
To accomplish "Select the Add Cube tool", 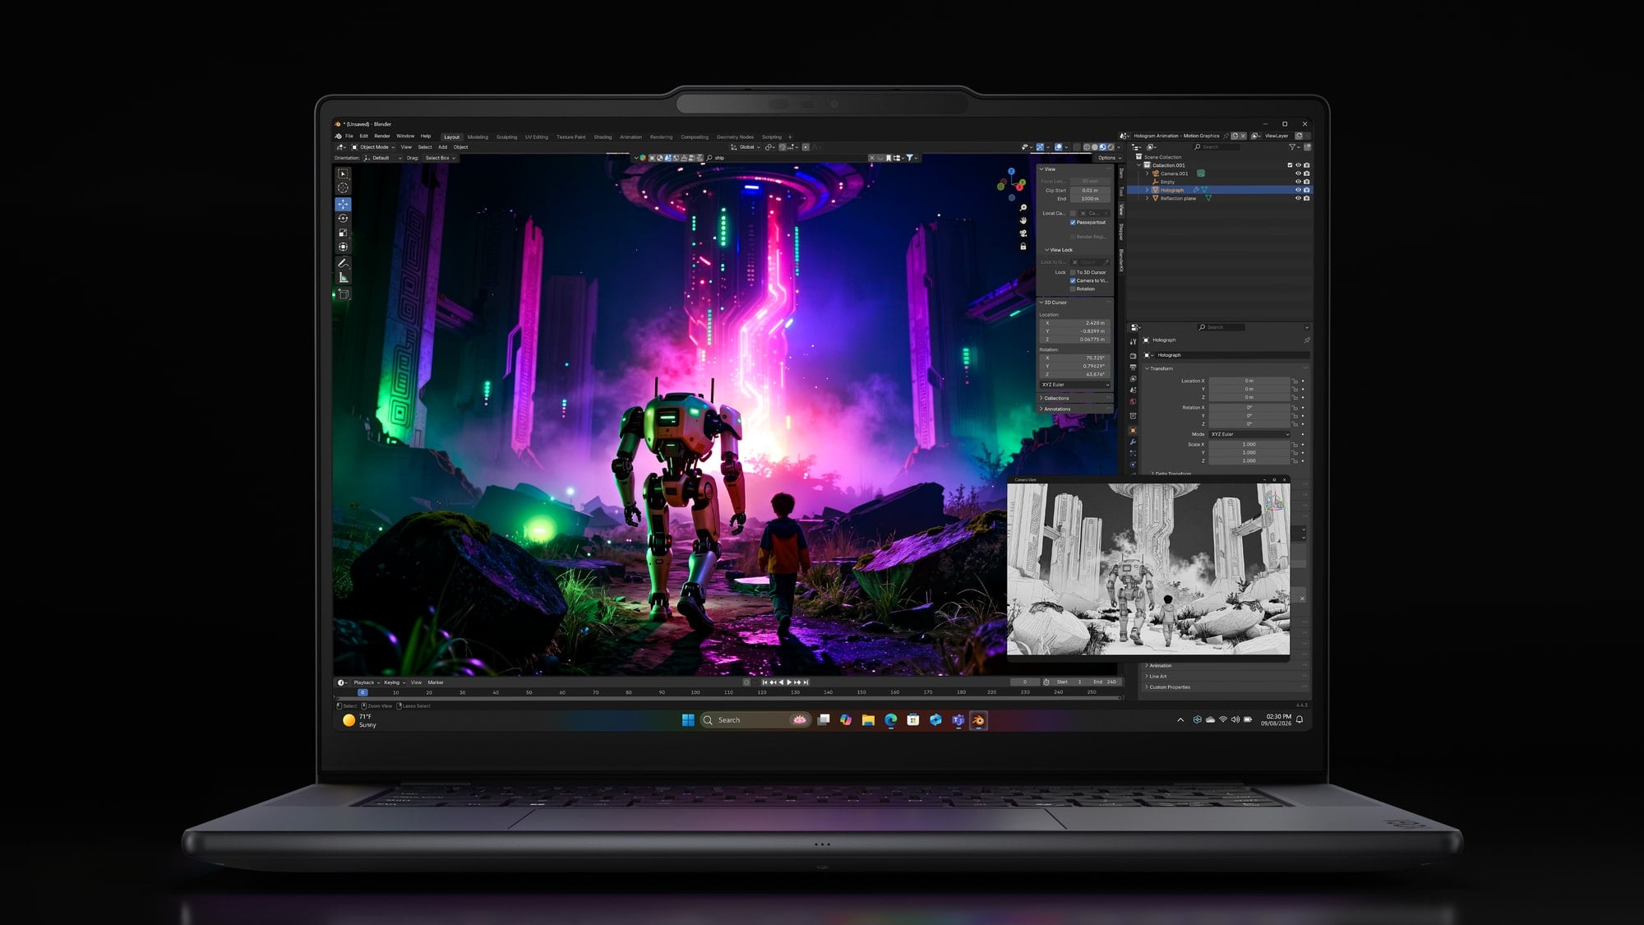I will (343, 294).
